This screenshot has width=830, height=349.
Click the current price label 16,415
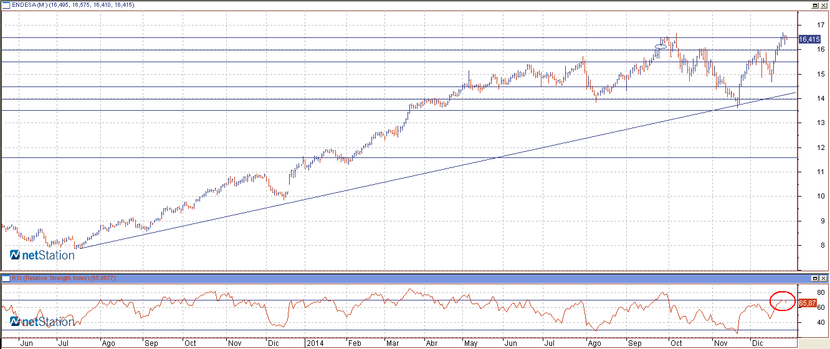coord(809,39)
